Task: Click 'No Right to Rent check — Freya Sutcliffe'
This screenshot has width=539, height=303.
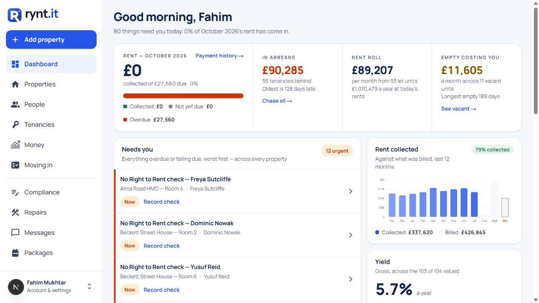Action: (176, 179)
